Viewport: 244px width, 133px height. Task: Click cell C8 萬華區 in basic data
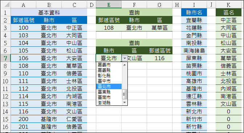point(74,66)
